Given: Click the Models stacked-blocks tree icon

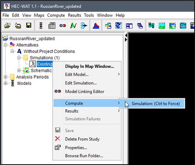Looking at the screenshot, I should (x=13, y=83).
